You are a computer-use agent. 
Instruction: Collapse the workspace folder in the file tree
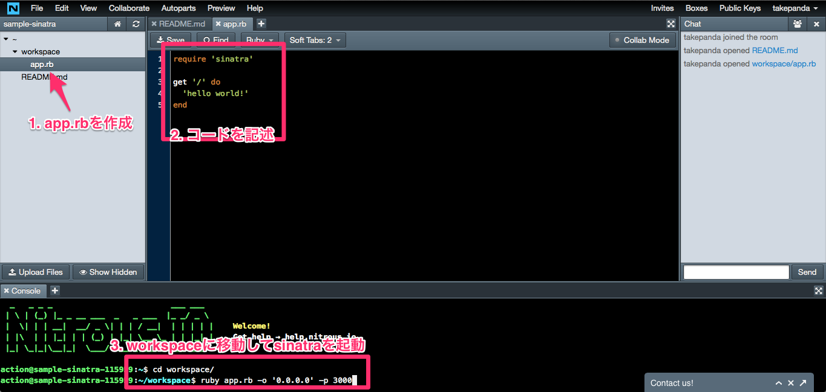tap(15, 51)
